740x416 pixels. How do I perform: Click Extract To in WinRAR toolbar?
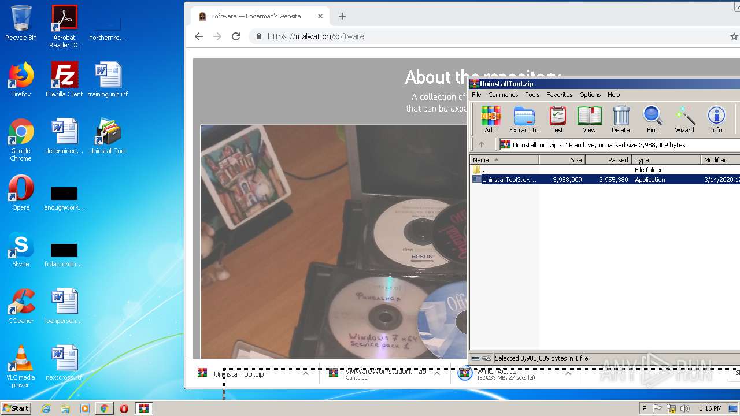(x=524, y=120)
